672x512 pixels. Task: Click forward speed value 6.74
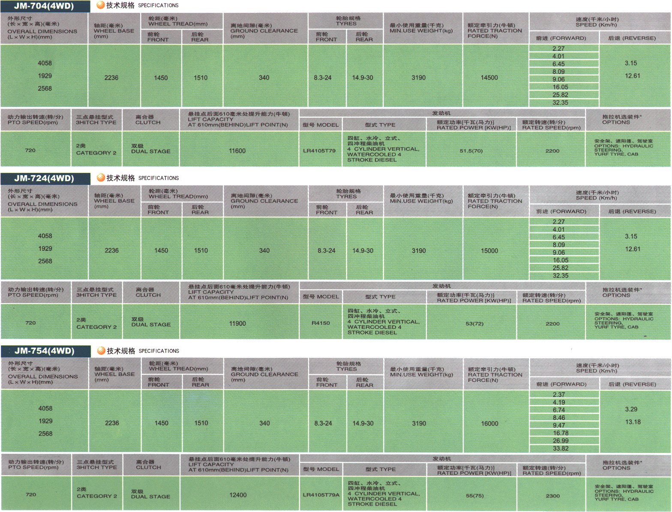[x=559, y=410]
